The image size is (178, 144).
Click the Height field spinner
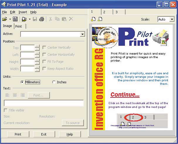point(37,62)
